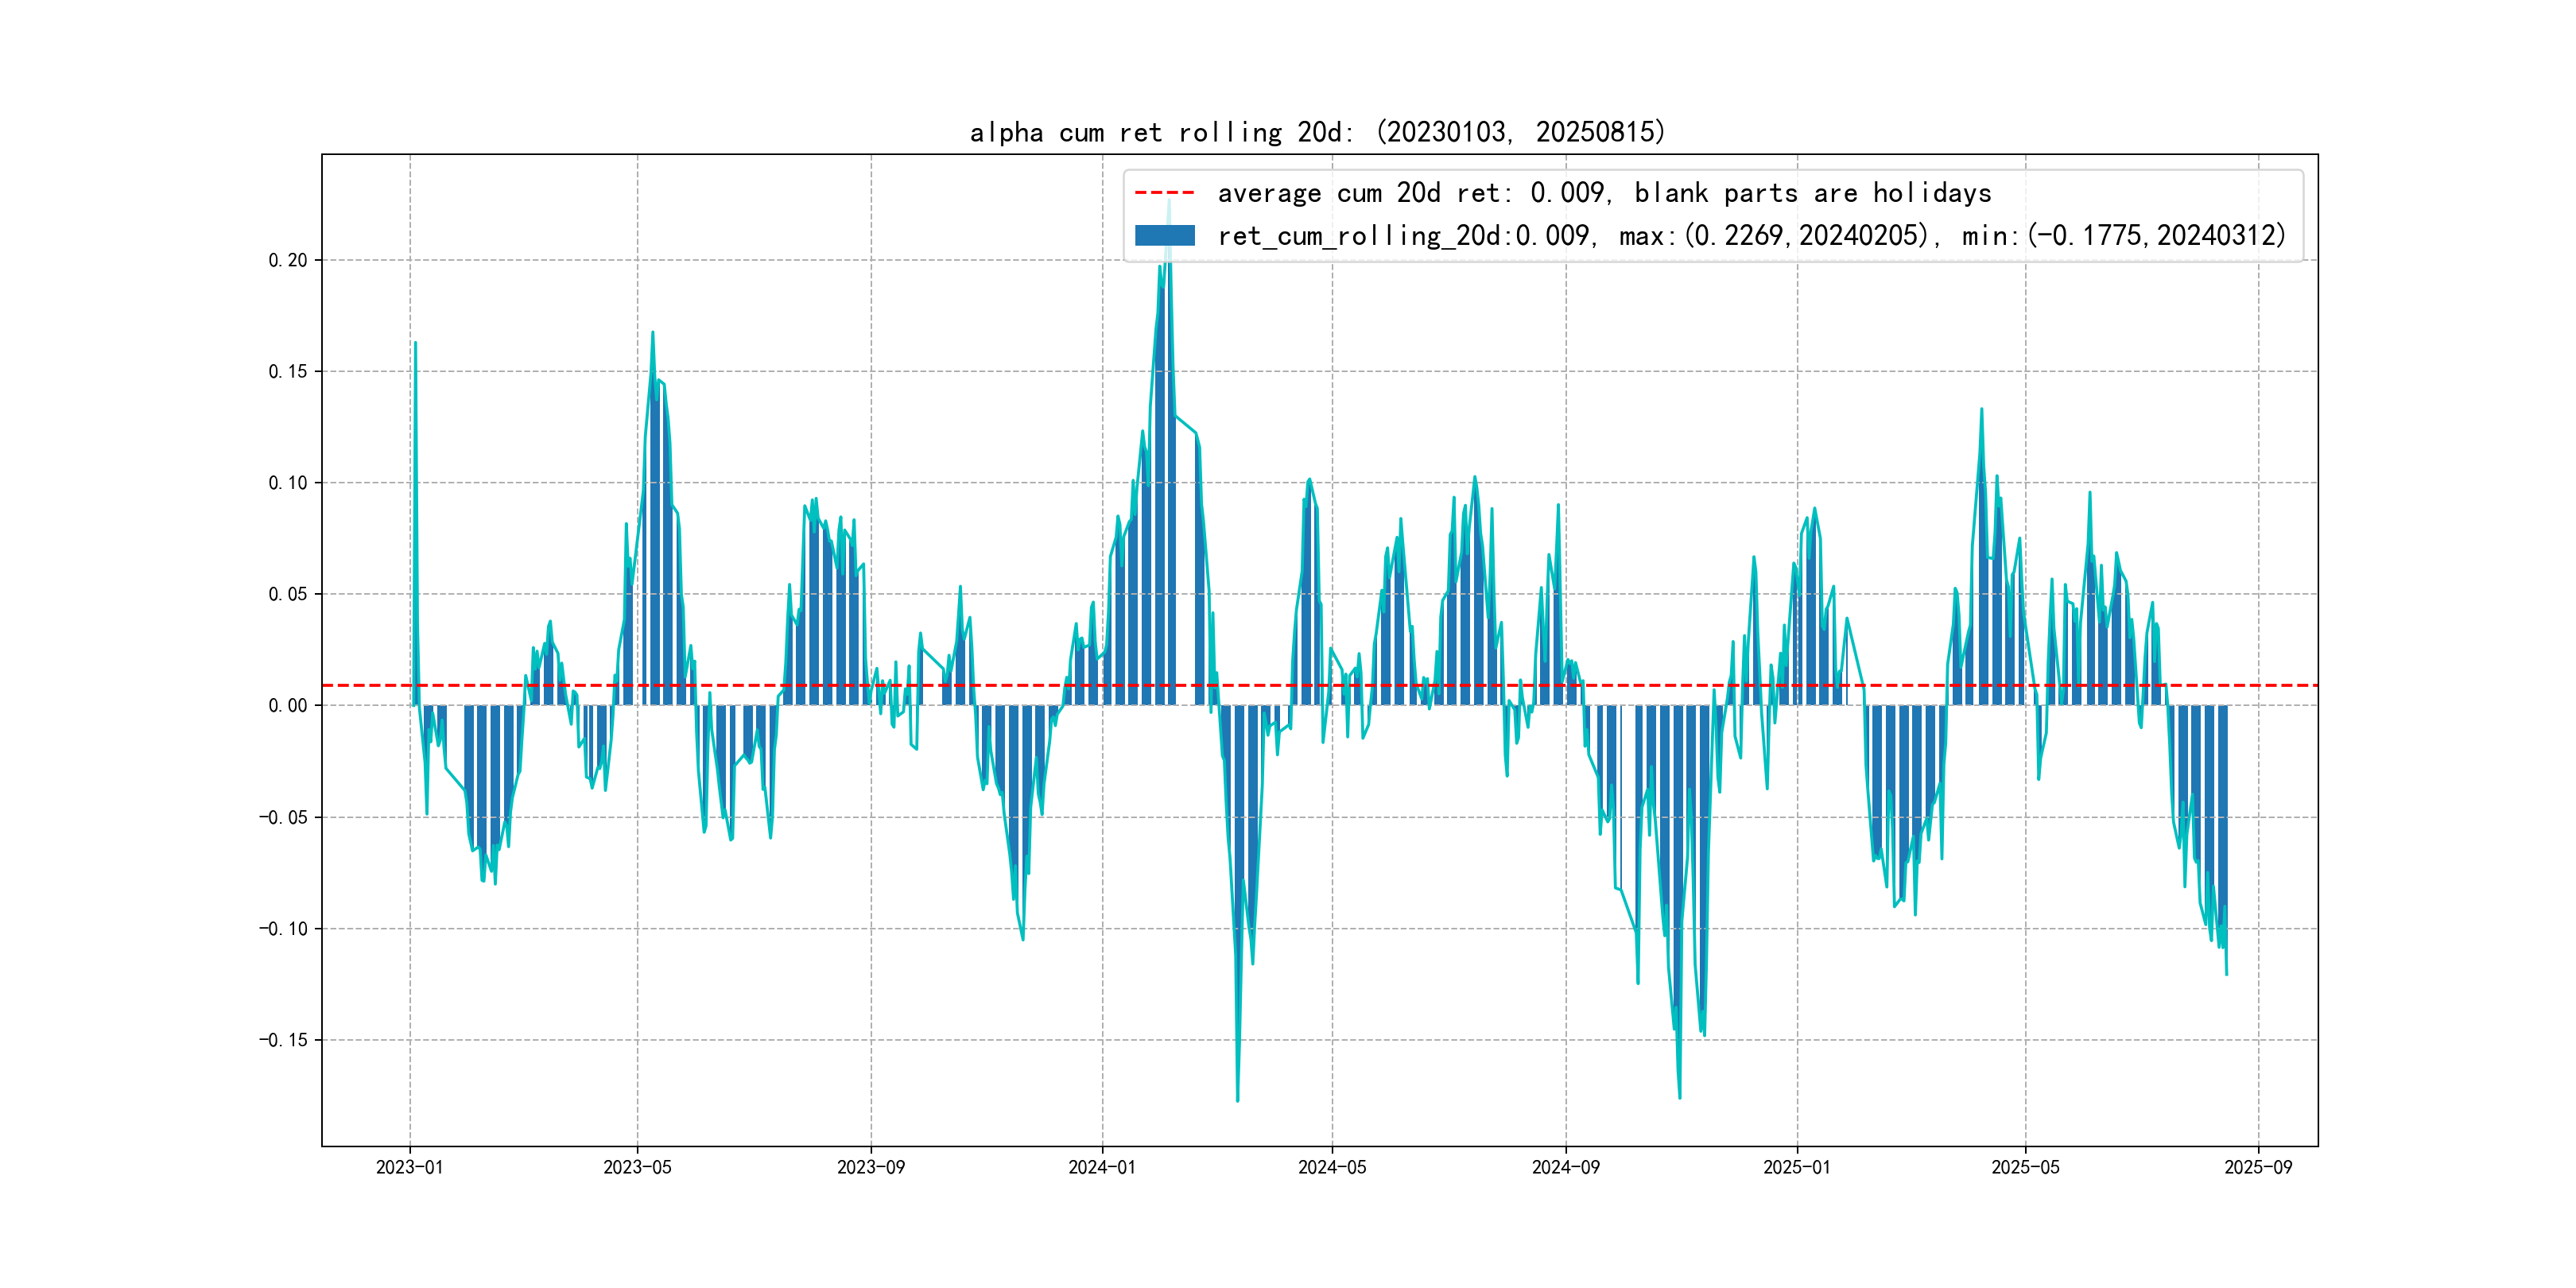Click the -0.10 y-axis tick label
The image size is (2576, 1288).
coord(283,928)
